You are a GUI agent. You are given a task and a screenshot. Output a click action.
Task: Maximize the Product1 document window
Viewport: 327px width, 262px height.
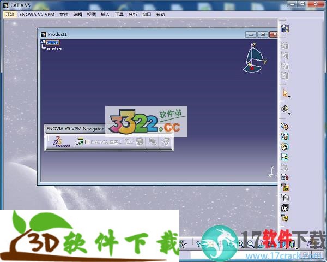click(263, 34)
